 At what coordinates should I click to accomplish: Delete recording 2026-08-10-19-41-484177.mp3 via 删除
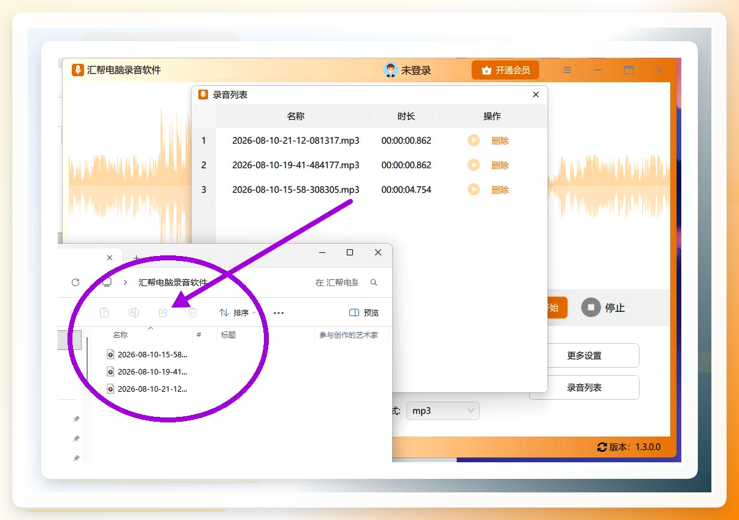point(500,165)
